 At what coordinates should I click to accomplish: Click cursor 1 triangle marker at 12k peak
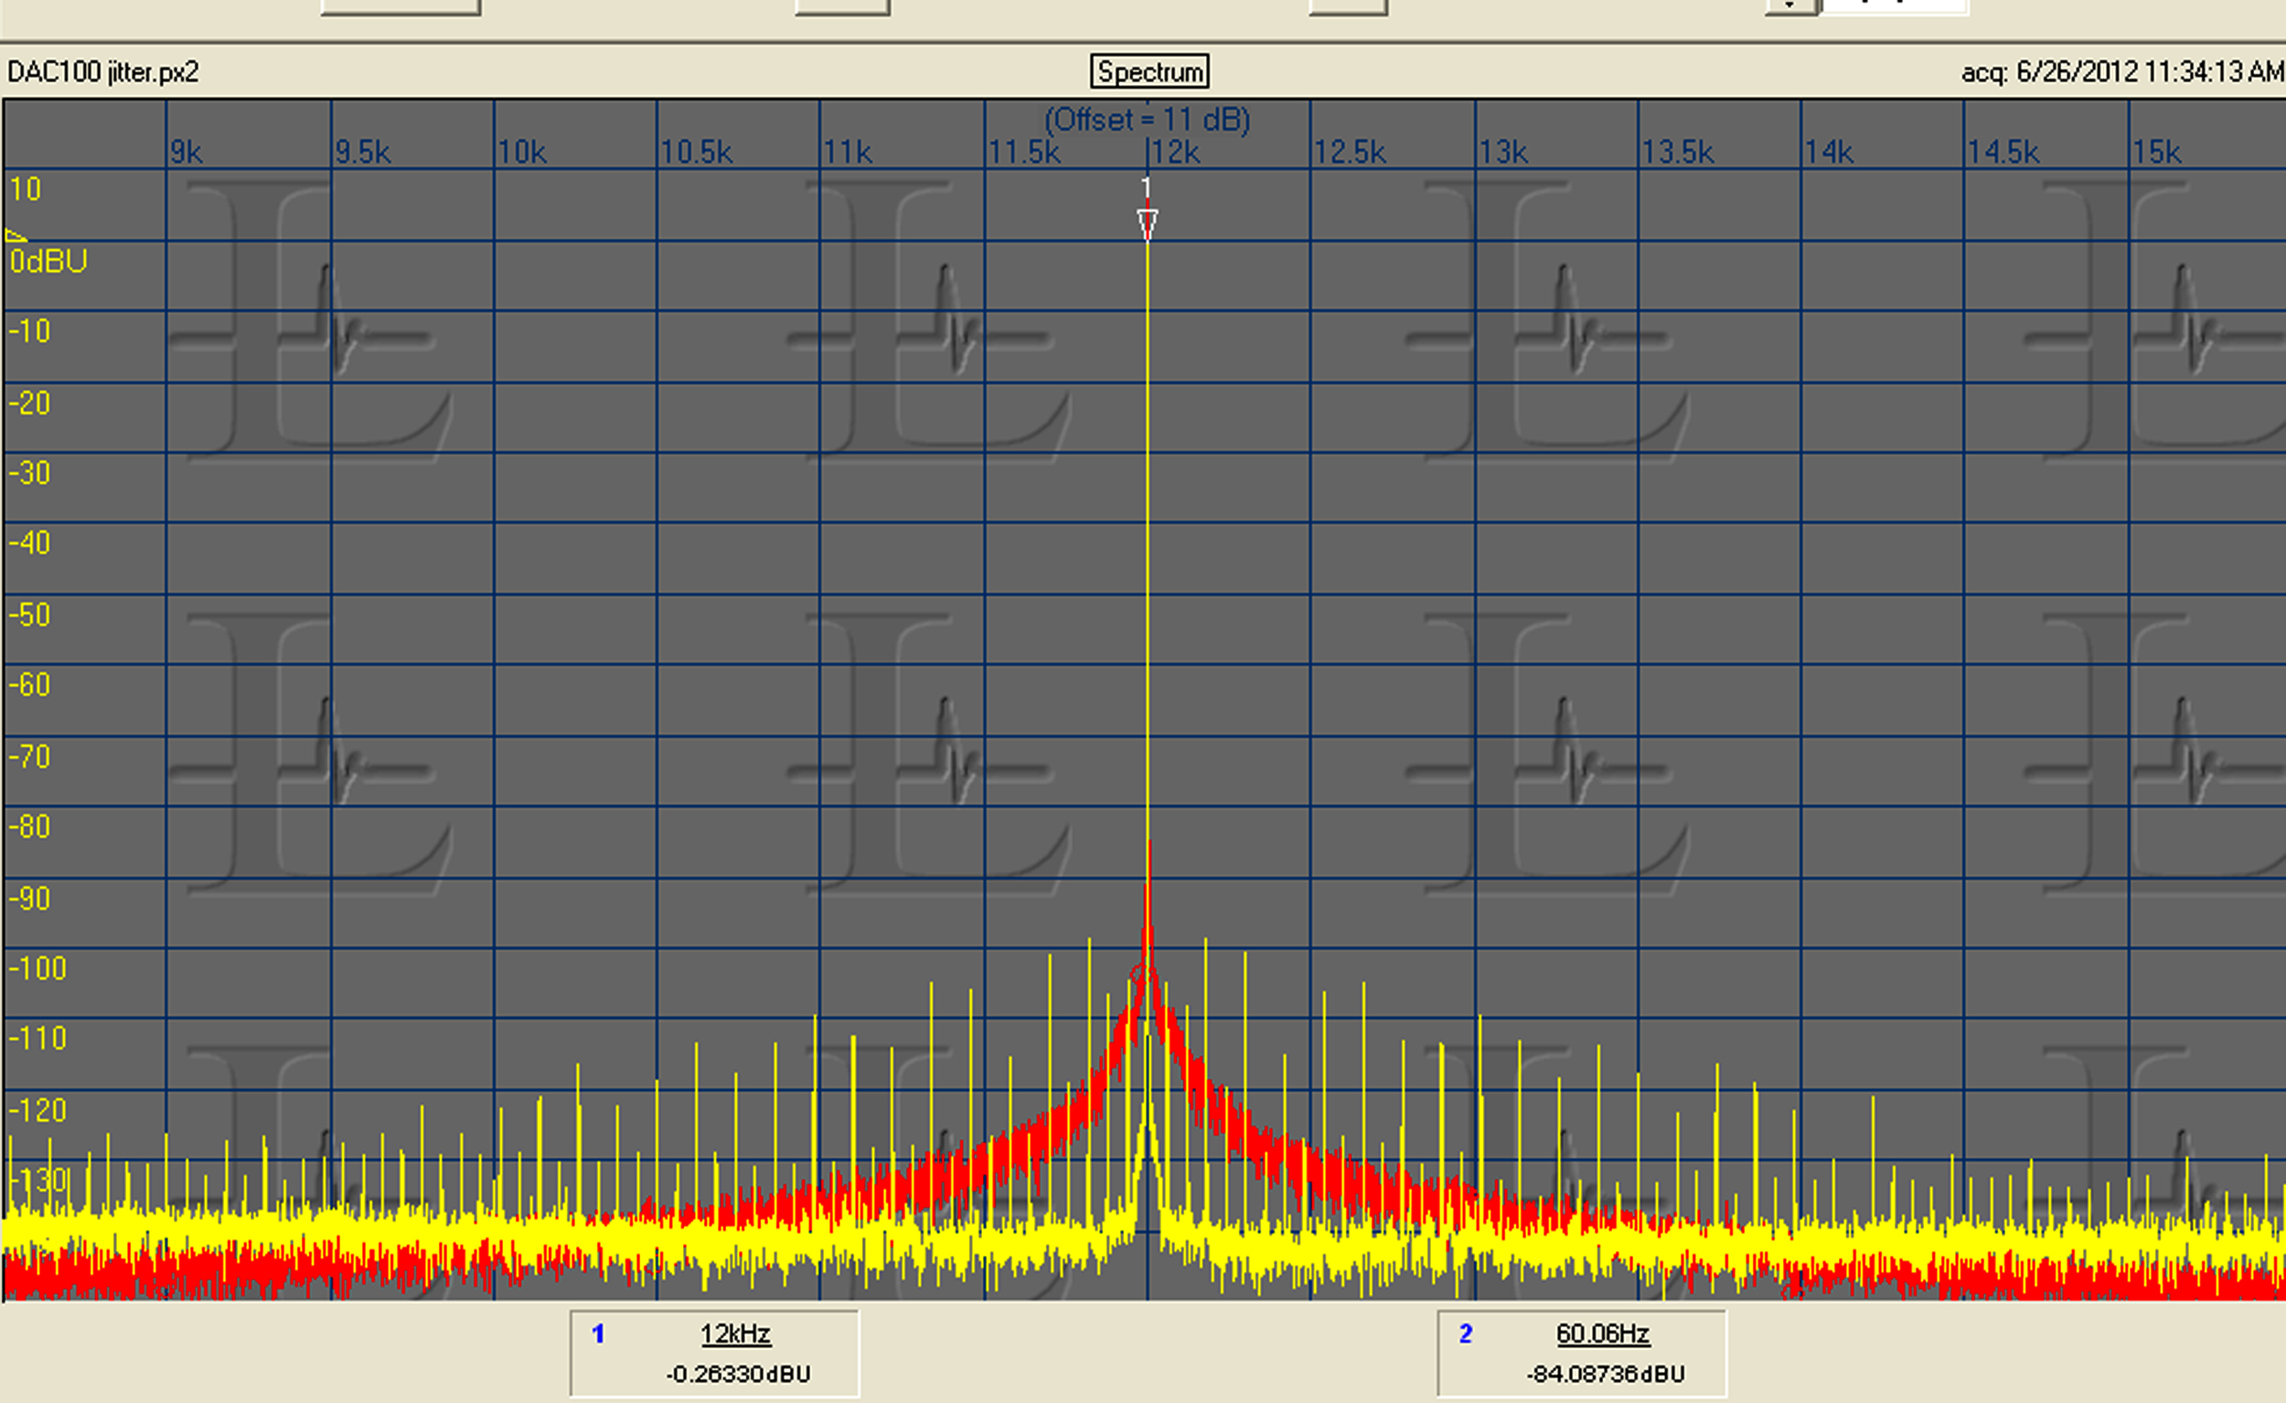(x=1148, y=222)
